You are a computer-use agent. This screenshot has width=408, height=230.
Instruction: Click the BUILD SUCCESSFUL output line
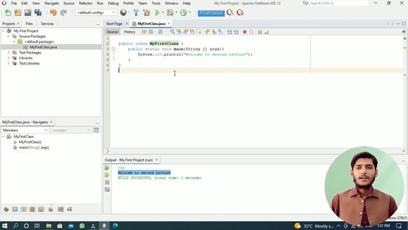159,178
